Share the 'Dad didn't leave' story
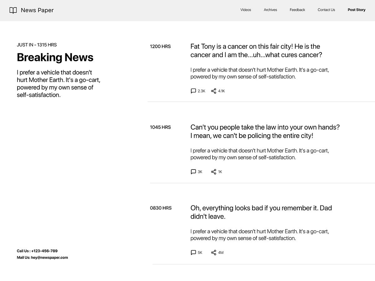Viewport: 375px width, 281px height. tap(214, 252)
